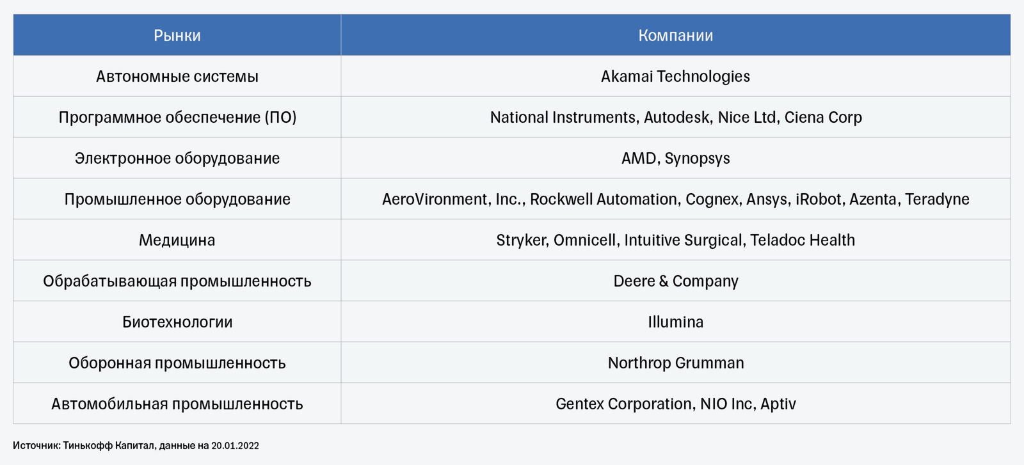Select the 'Промышленное оборудование' cell

(x=177, y=199)
